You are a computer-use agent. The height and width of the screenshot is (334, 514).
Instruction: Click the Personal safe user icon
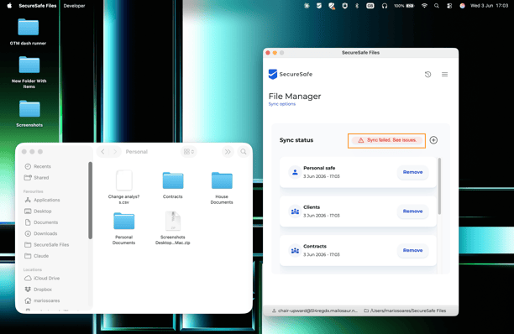coord(295,172)
